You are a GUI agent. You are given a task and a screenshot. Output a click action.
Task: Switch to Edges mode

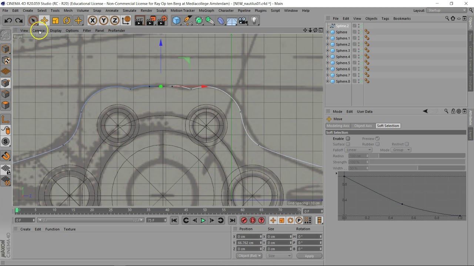tap(6, 94)
